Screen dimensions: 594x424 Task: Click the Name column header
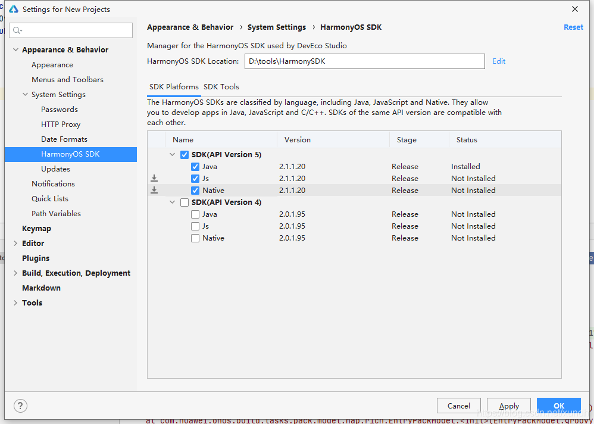[x=221, y=140]
